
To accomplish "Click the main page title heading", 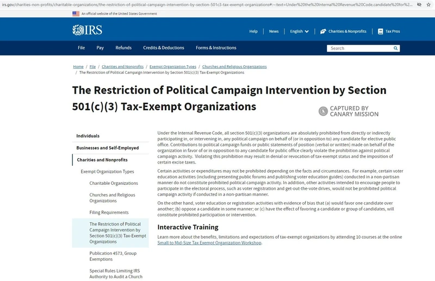I will [229, 98].
